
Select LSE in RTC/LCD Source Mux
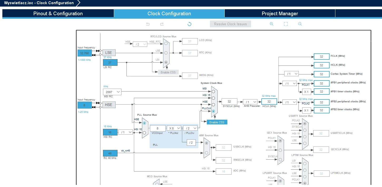click(166, 53)
